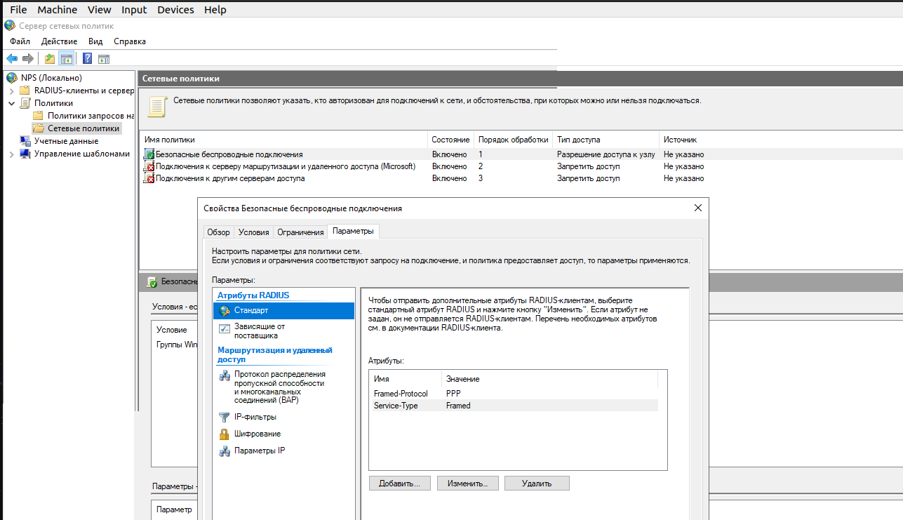Viewport: 903px width, 520px height.
Task: Expand the Управление шаблонами node
Action: [11, 154]
